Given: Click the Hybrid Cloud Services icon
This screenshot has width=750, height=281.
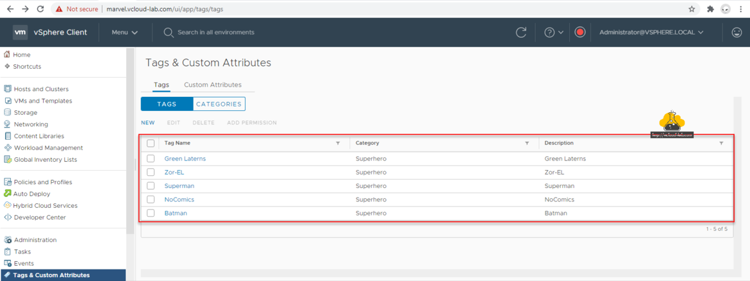Looking at the screenshot, I should point(7,205).
